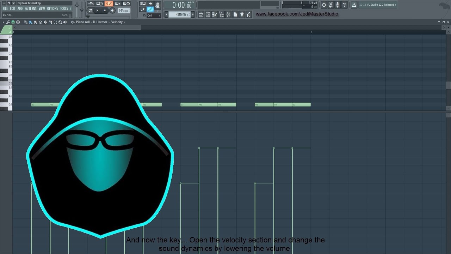The height and width of the screenshot is (254, 451).
Task: Open the TOOLS menu
Action: [64, 8]
